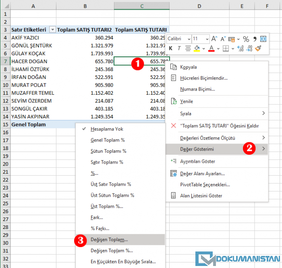
Task: Increase decimal places
Action: [x=241, y=48]
